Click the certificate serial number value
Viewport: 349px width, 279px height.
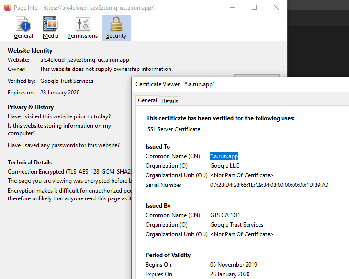tap(270, 185)
